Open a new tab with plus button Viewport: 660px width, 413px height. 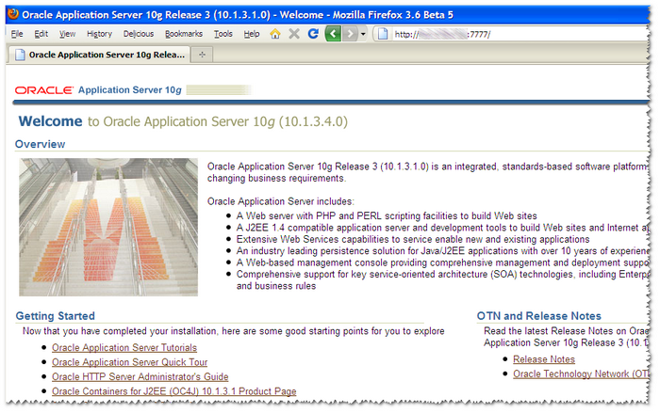click(x=203, y=55)
